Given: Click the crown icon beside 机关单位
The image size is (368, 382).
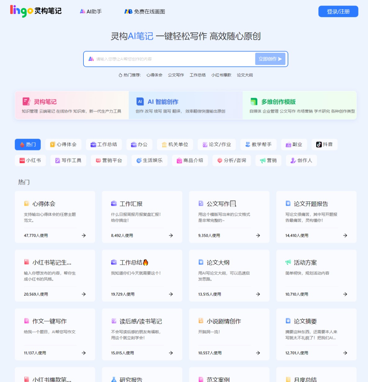Looking at the screenshot, I should (164, 144).
